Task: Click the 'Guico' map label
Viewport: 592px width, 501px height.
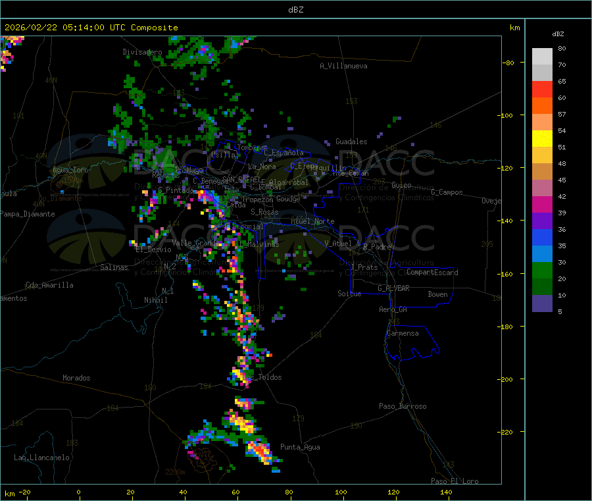Action: 401,185
